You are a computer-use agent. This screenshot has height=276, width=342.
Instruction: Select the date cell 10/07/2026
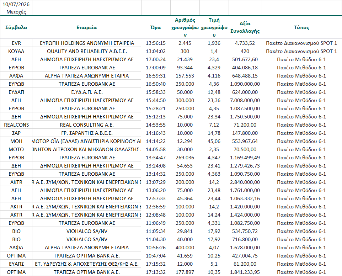click(x=16, y=4)
